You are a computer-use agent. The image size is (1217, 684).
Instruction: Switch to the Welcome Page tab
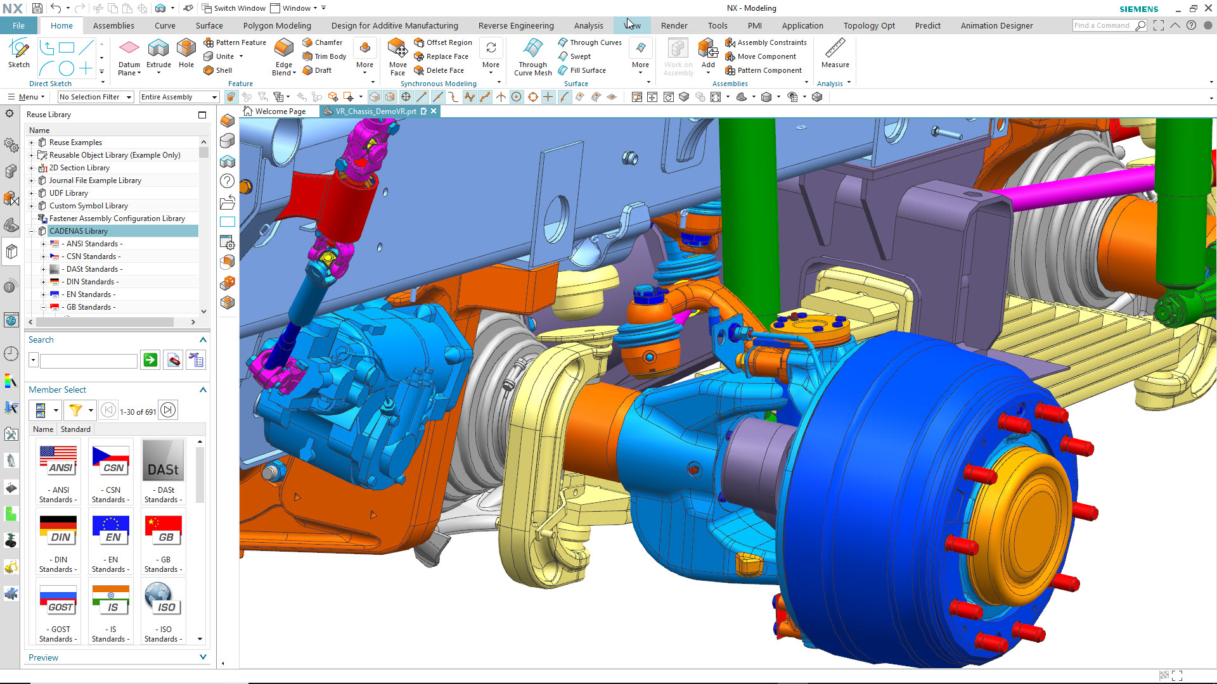pos(274,111)
